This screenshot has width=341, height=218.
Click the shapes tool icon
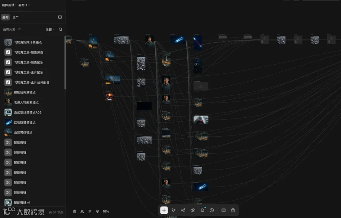tap(193, 210)
